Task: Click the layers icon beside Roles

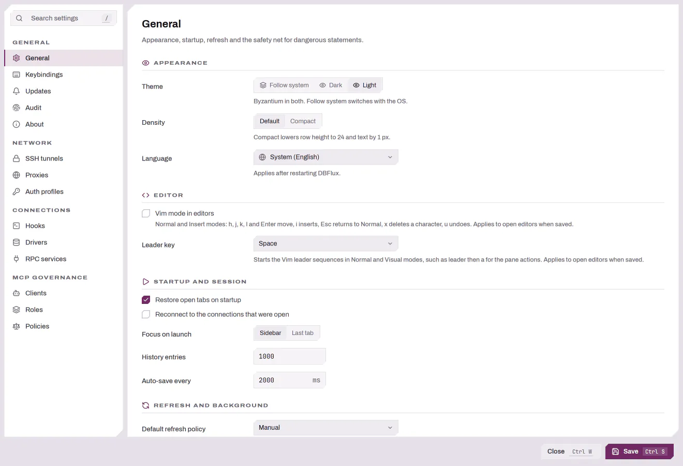Action: click(16, 310)
